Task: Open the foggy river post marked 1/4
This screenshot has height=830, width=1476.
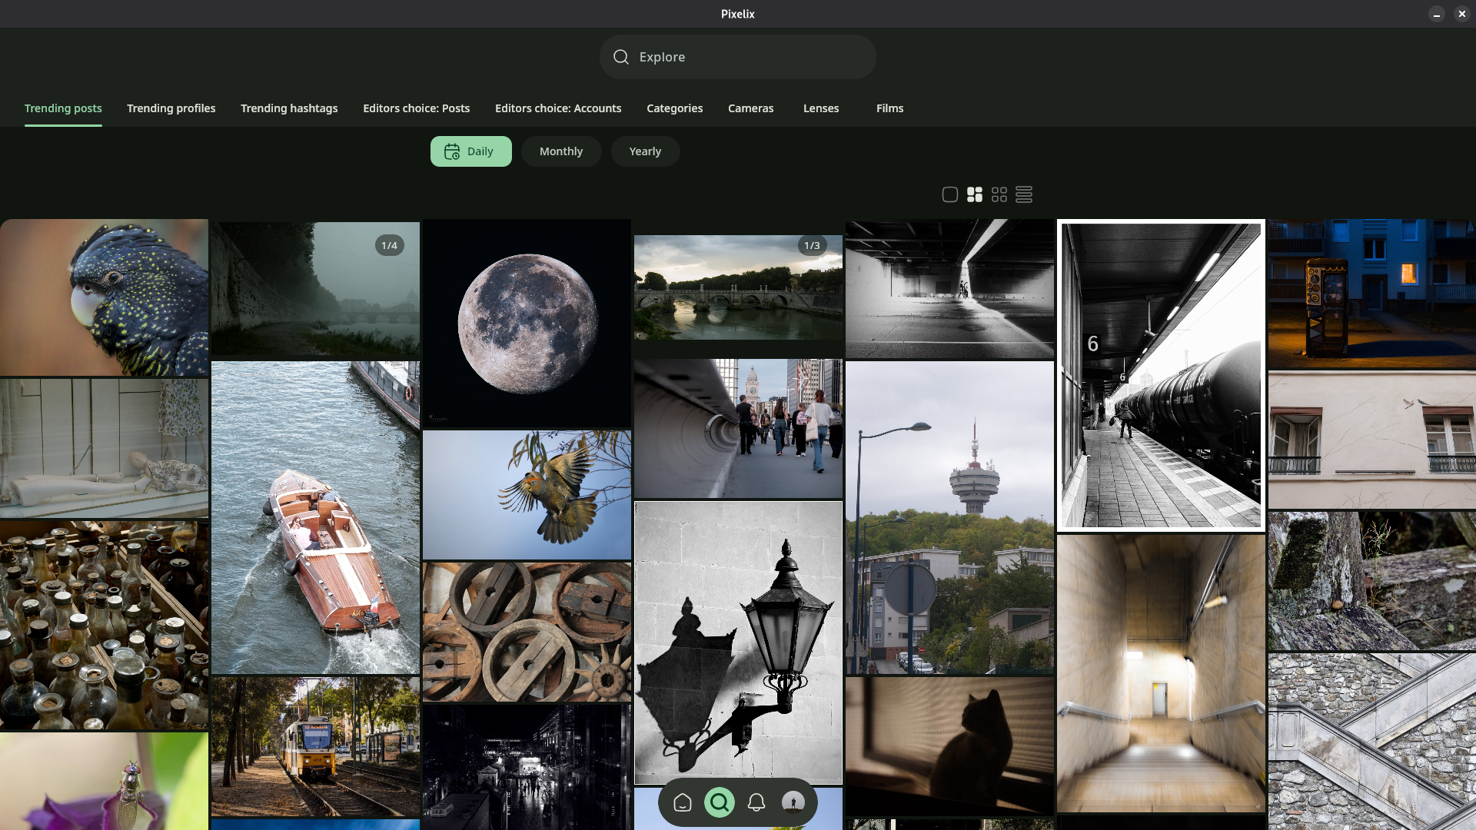Action: [315, 289]
